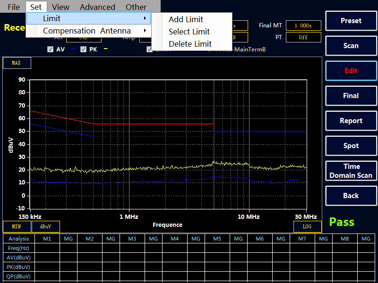378x283 pixels.
Task: Start a sweep with the Scan button
Action: (351, 46)
